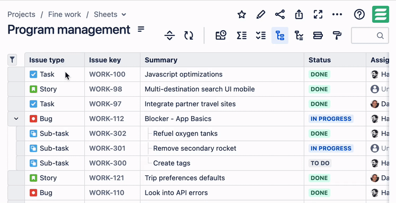This screenshot has width=396, height=203.
Task: Click unassigned avatar in WORK-98 row
Action: coord(375,89)
